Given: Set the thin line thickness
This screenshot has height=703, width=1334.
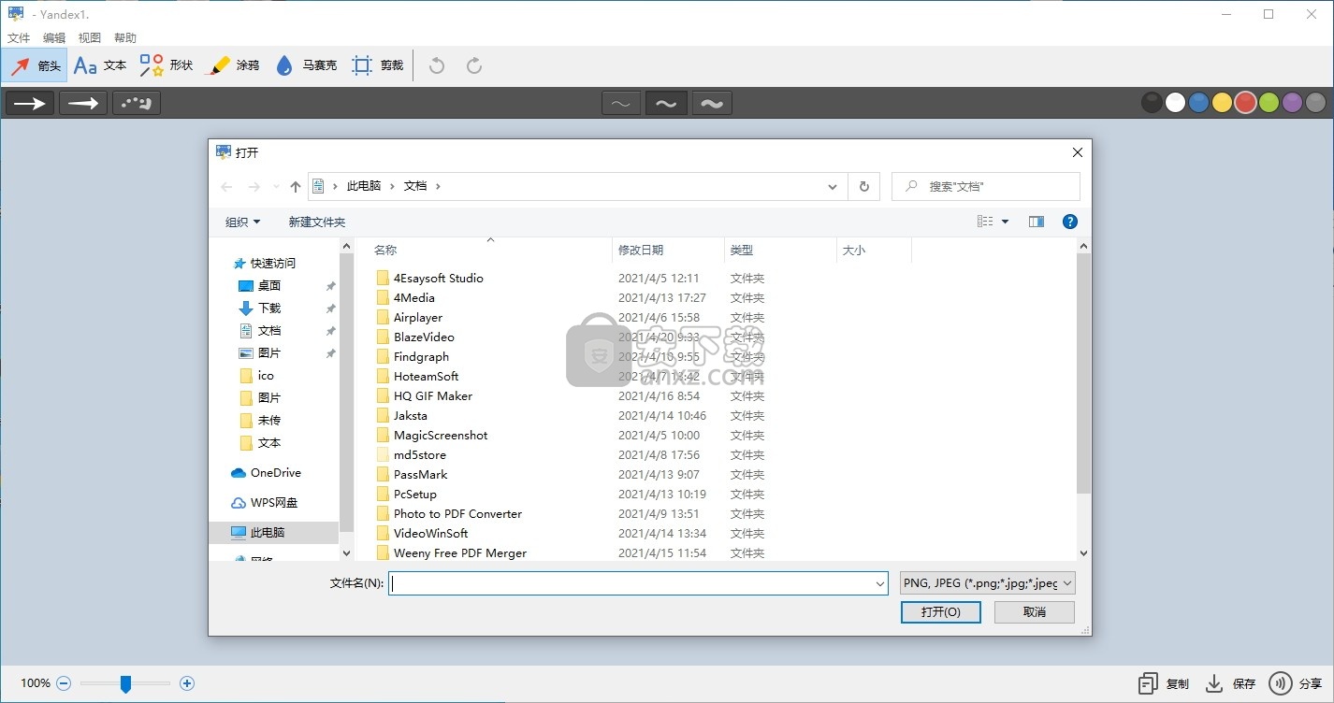Looking at the screenshot, I should [x=621, y=104].
